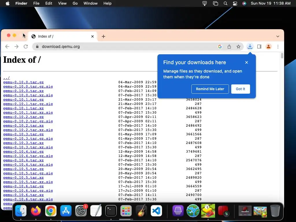
Task: Open TextEdit from the Dock
Action: pyautogui.click(x=96, y=211)
